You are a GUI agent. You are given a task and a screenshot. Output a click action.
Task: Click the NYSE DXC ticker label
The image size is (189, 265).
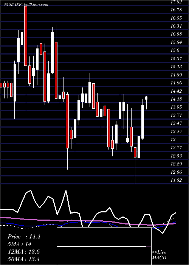tap(14, 5)
